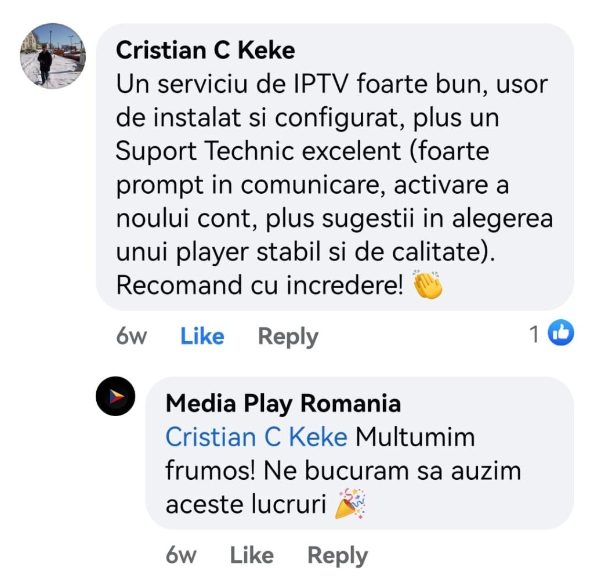Screen dimensions: 594x586
Task: Select the "Recomand cu incredere!" text
Action: (x=259, y=285)
